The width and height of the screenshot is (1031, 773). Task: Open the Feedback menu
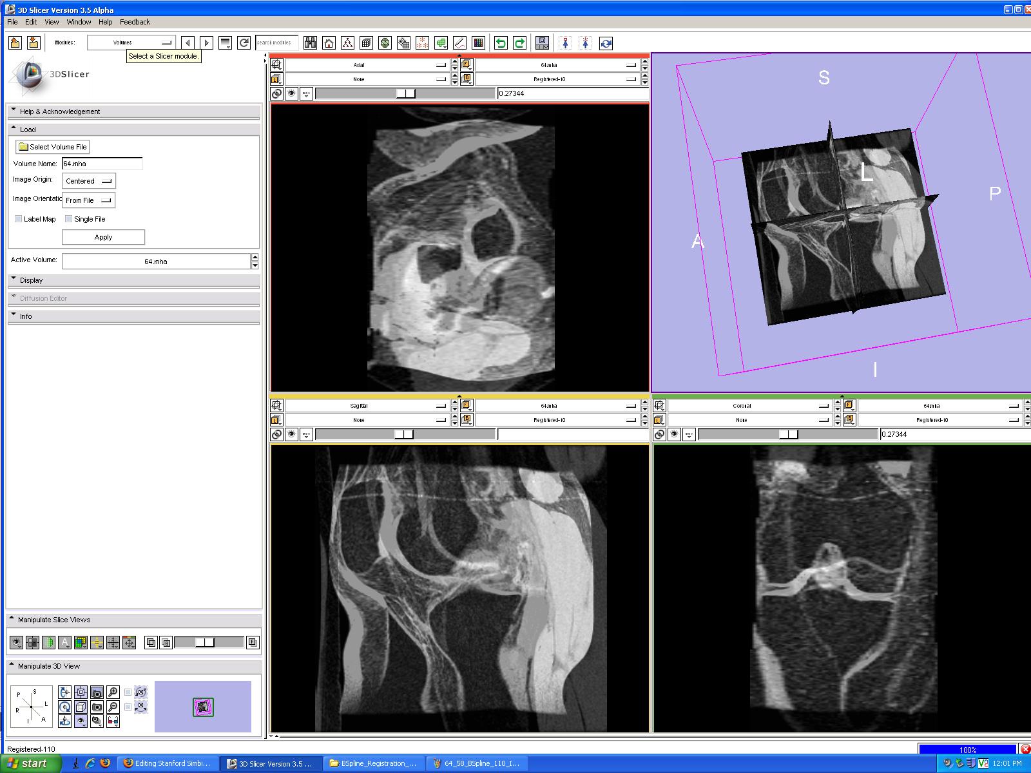(135, 22)
